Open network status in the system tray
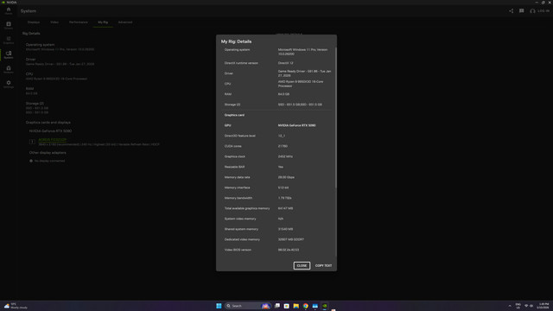 (x=526, y=306)
